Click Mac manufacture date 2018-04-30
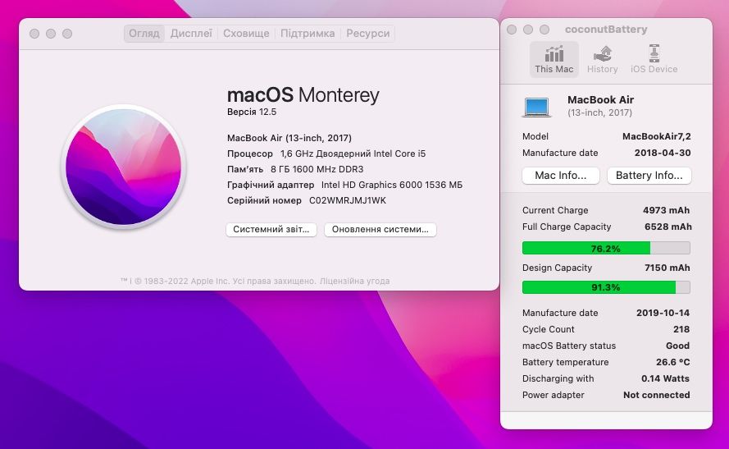729x449 pixels. click(x=663, y=153)
